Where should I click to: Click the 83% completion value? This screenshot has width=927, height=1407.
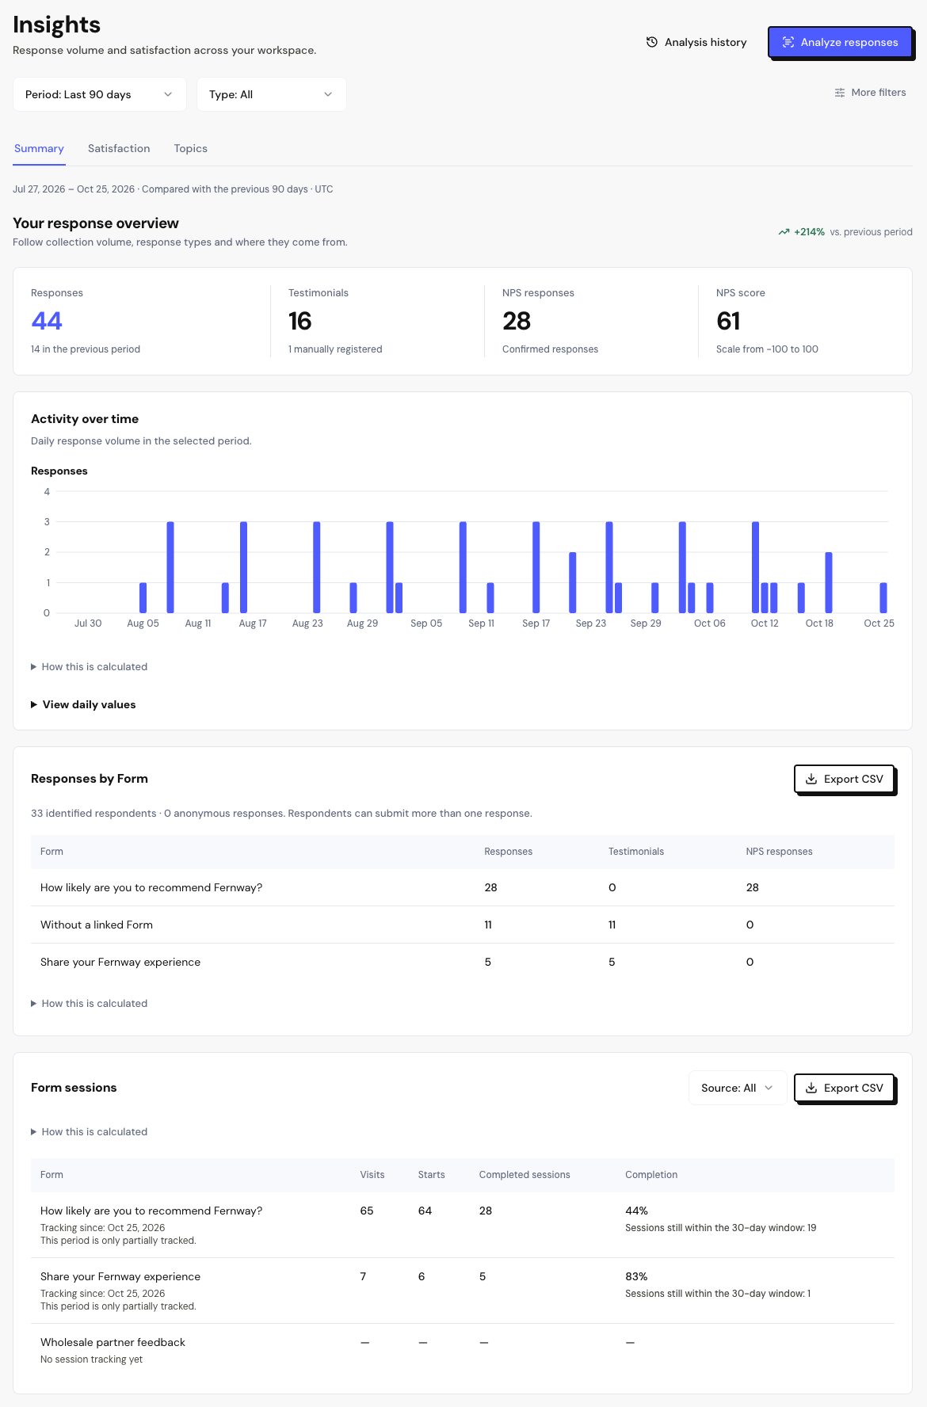click(637, 1277)
